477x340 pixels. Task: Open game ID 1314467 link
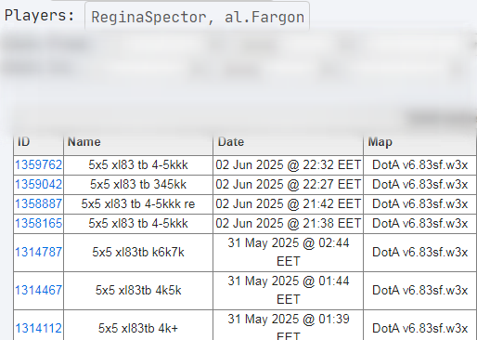point(39,290)
